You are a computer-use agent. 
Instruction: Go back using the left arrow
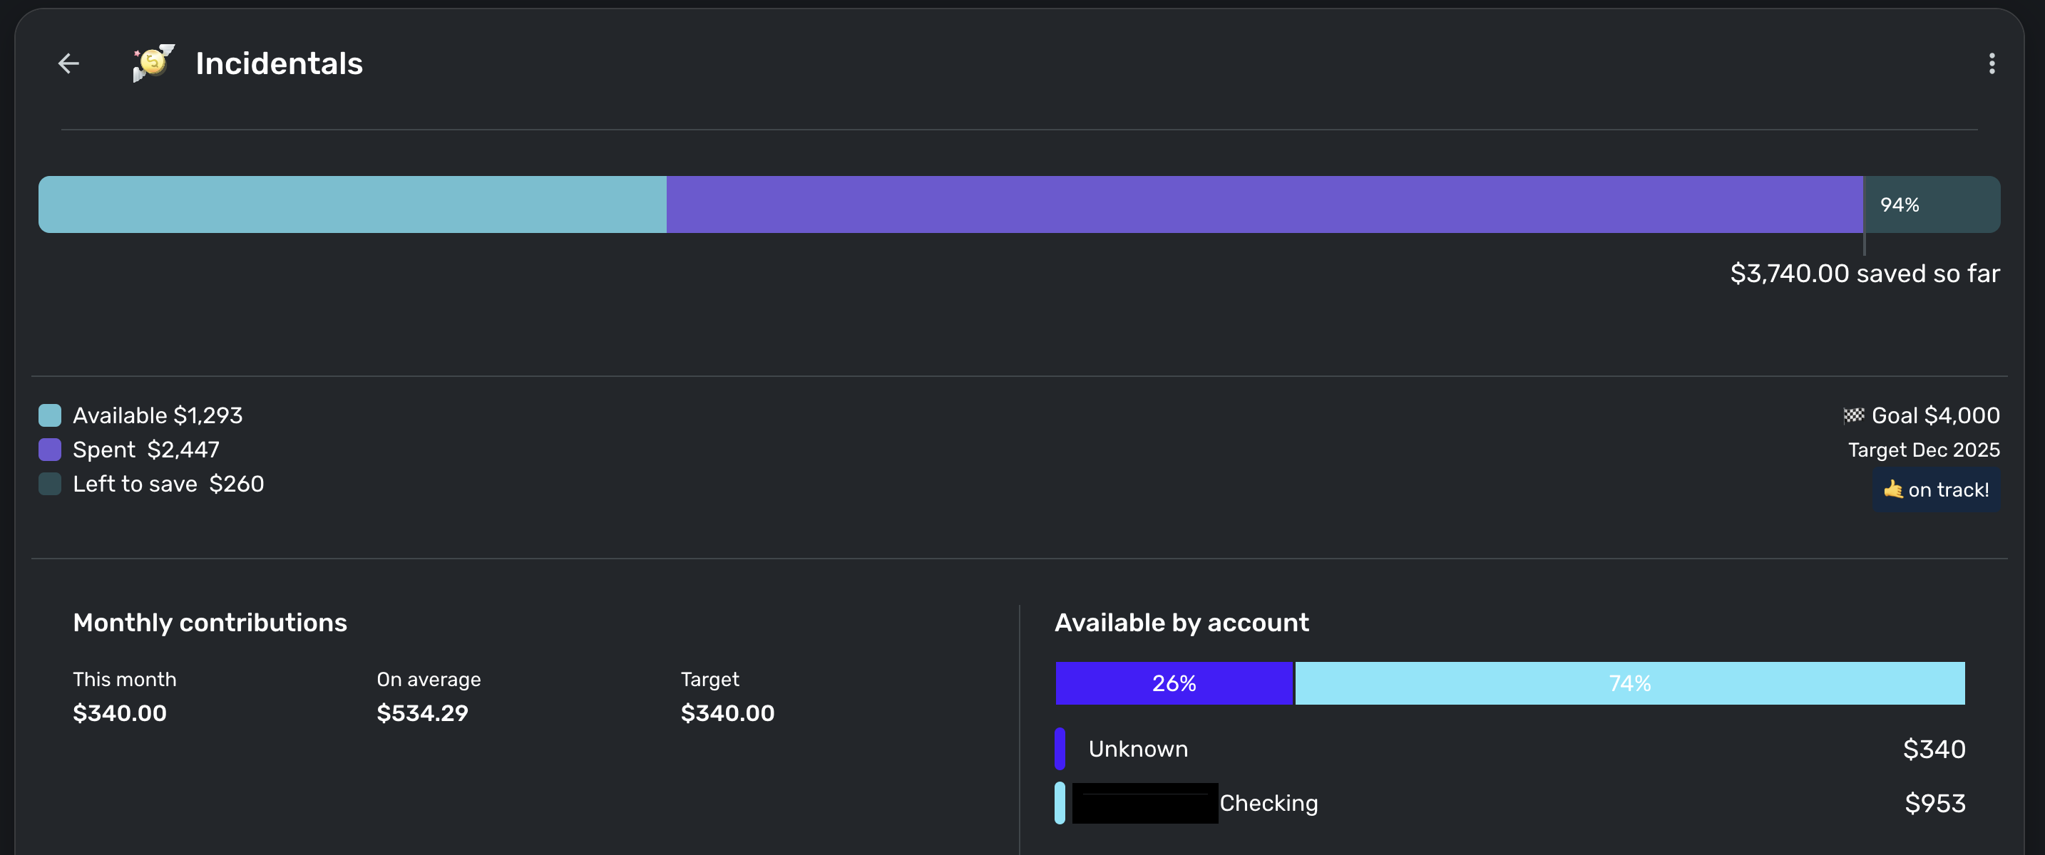pos(69,63)
